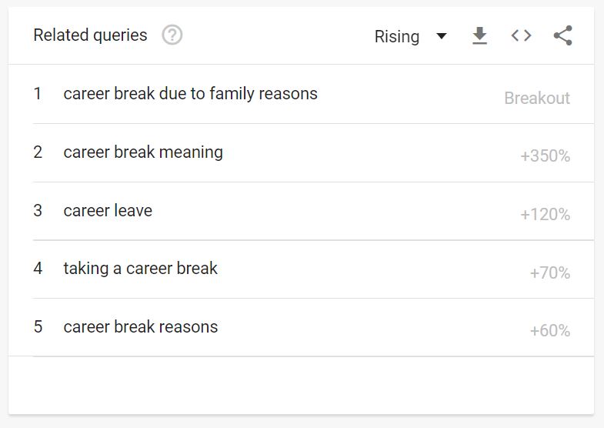
Task: Click rank number 3 in list
Action: click(x=38, y=211)
